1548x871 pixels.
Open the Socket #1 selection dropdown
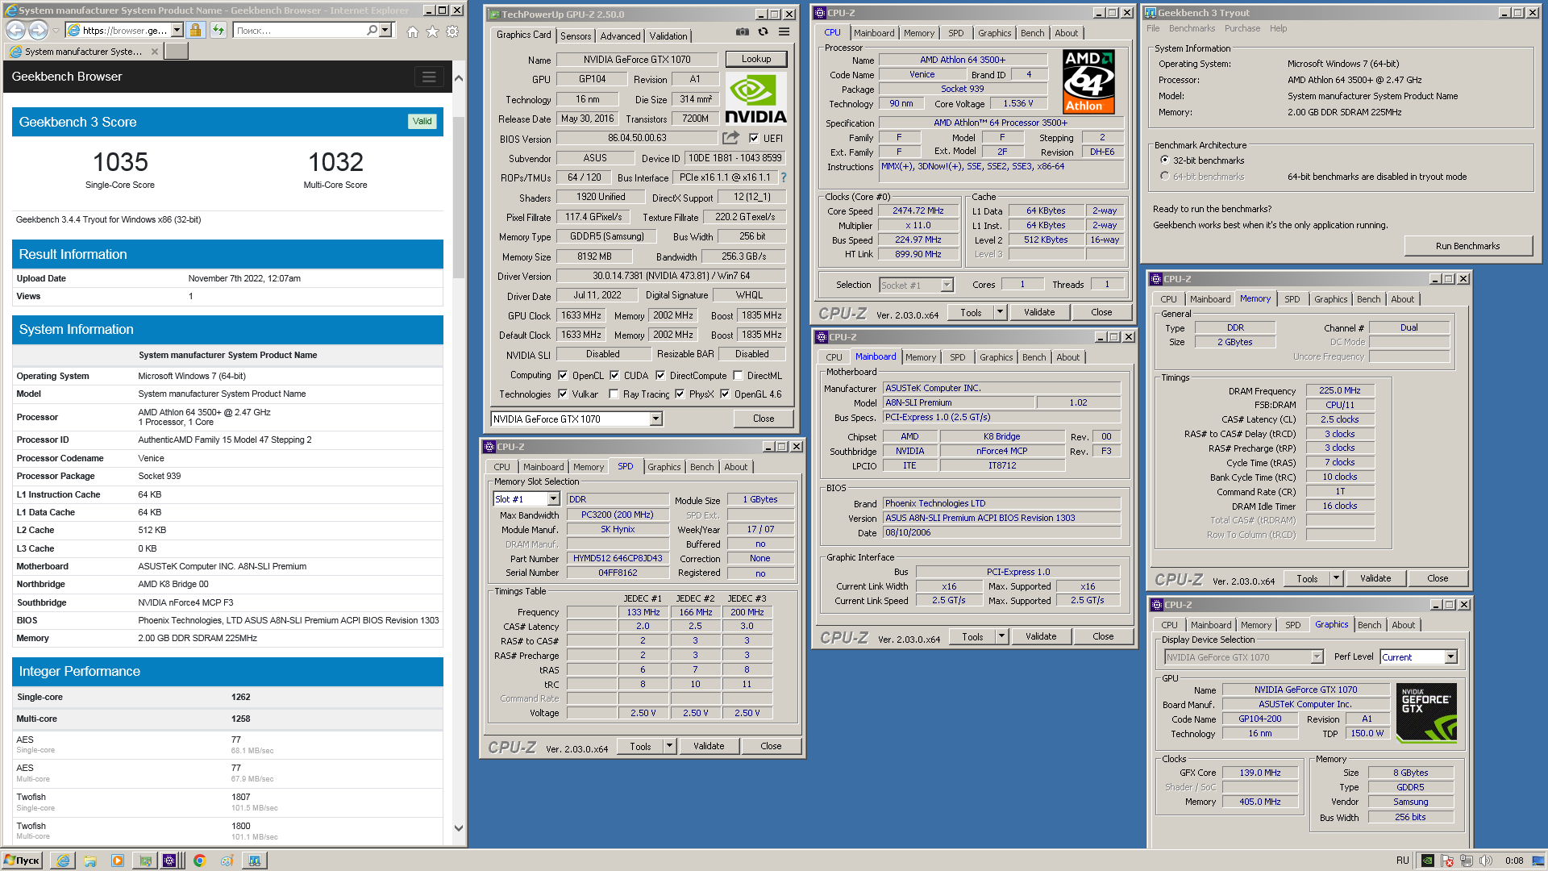point(947,285)
